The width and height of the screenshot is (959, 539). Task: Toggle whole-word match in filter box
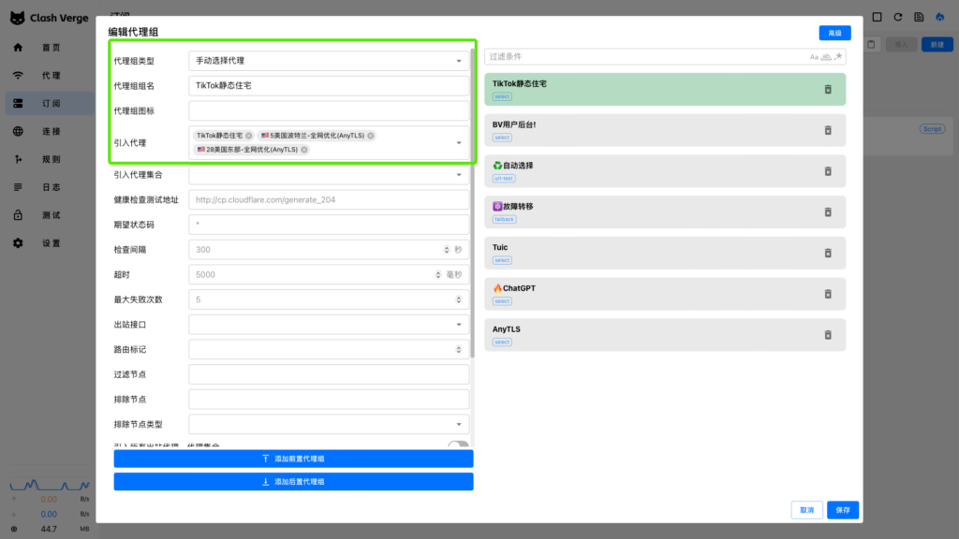click(826, 57)
